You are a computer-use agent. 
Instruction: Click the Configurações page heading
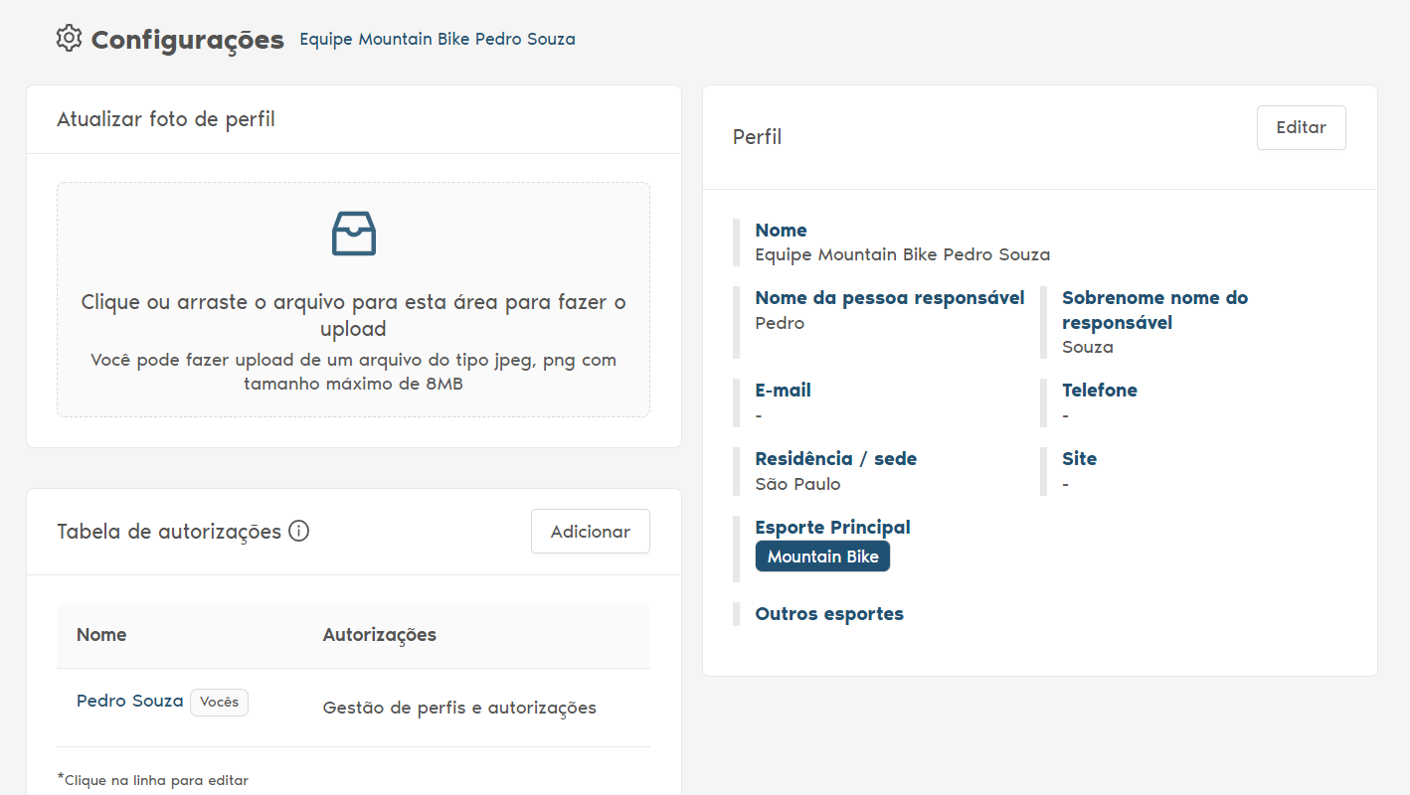[187, 41]
